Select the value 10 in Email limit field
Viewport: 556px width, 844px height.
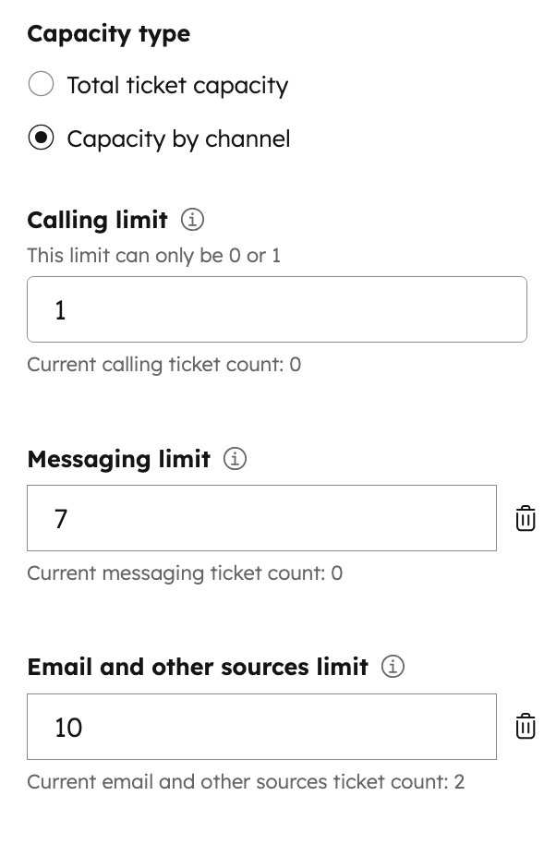65,727
